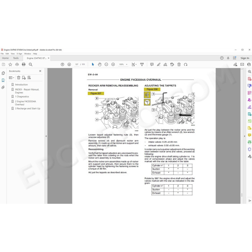The height and width of the screenshot is (252, 252).
Task: Toggle the Bookmarks panel icon
Action: click(3, 80)
